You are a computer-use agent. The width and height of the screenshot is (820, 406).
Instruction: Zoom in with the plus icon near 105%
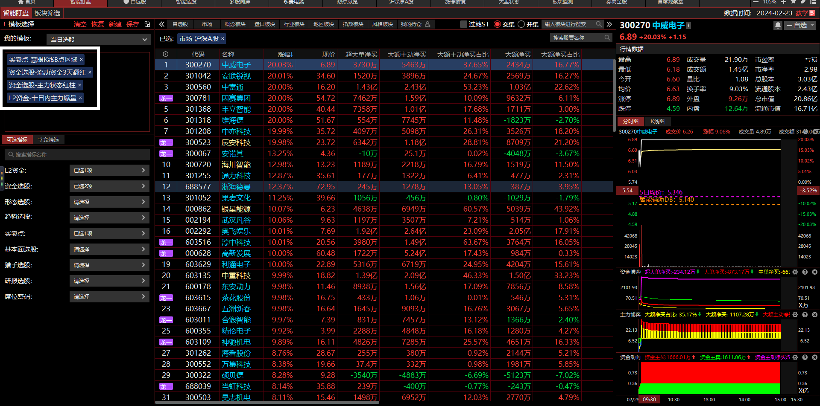pos(784,2)
